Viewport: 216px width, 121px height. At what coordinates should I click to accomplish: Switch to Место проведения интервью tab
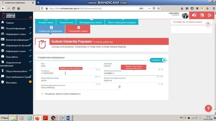click(x=122, y=22)
